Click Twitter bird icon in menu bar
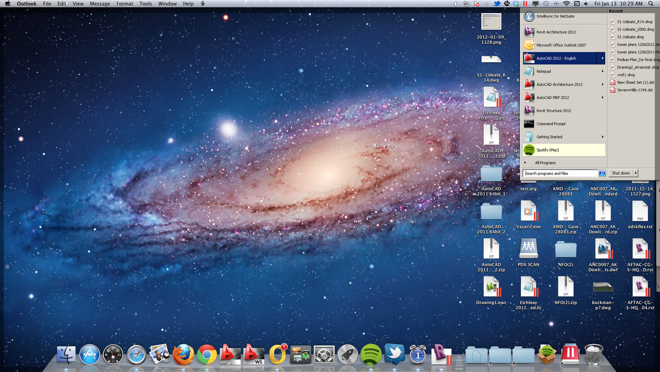660x372 pixels. [x=497, y=4]
